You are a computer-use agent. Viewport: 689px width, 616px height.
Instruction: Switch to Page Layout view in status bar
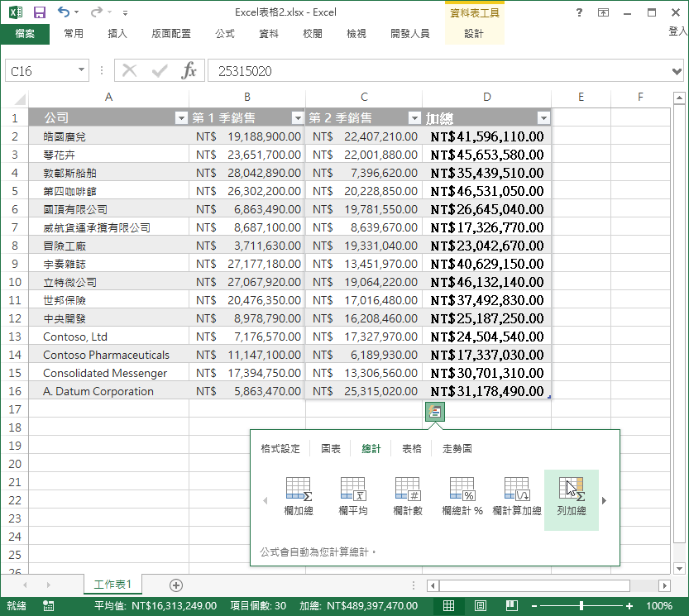click(481, 606)
